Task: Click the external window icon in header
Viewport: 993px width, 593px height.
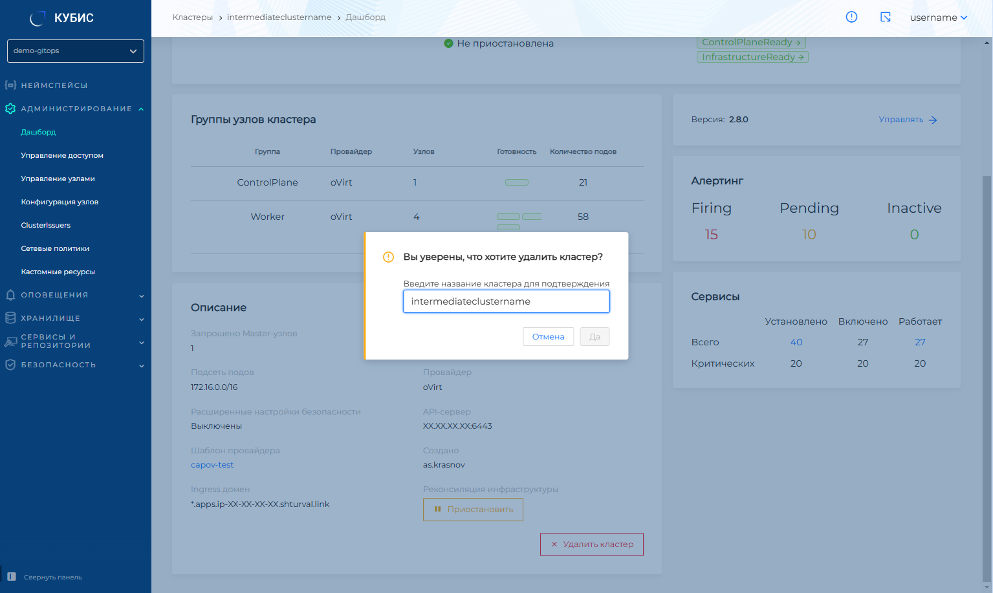Action: click(886, 17)
